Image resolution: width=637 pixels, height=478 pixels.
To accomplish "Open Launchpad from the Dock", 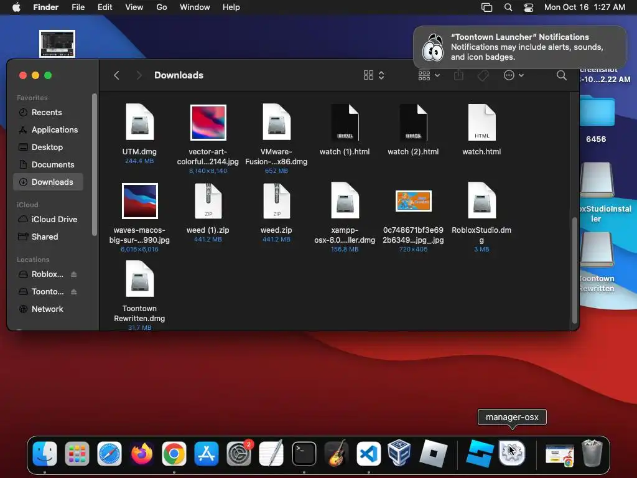I will pyautogui.click(x=77, y=453).
